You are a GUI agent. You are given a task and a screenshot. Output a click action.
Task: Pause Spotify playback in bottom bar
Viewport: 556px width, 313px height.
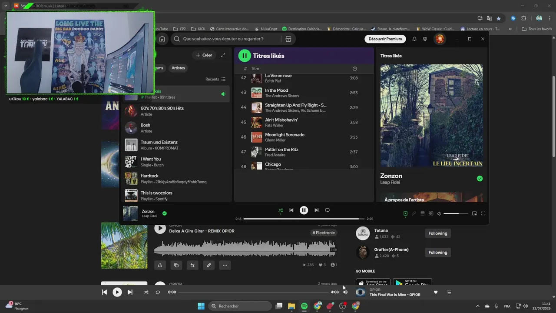(x=304, y=210)
